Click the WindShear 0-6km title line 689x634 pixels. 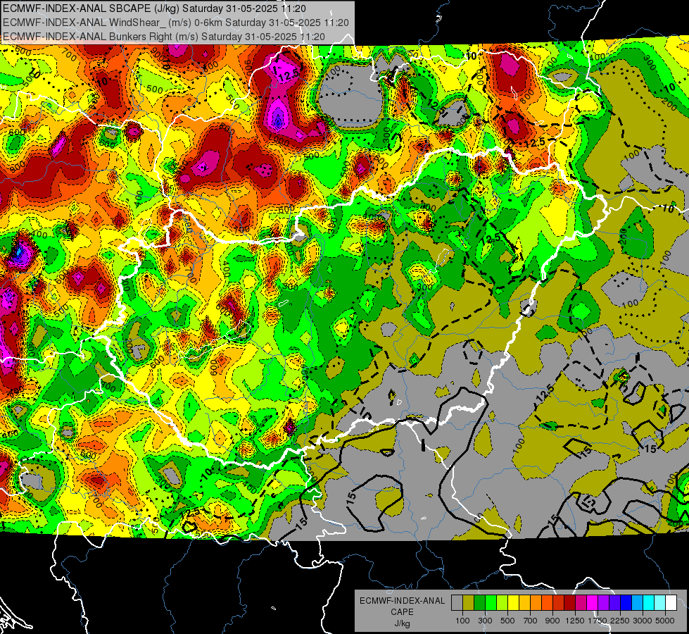pyautogui.click(x=176, y=23)
